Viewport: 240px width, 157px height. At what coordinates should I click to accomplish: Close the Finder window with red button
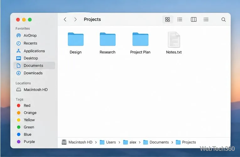tap(18, 20)
